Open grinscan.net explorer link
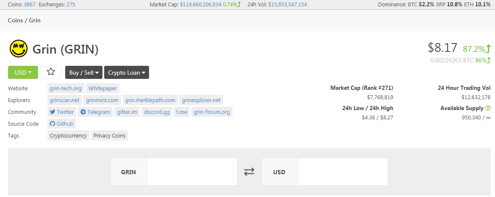 point(65,100)
